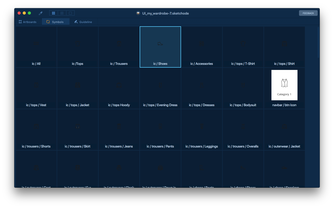
Task: Click the vertical scrollbar on the right
Action: tap(318, 42)
